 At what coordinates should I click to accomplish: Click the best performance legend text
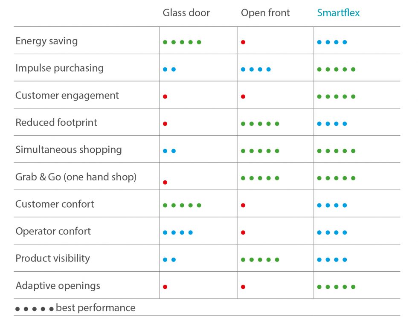[96, 308]
